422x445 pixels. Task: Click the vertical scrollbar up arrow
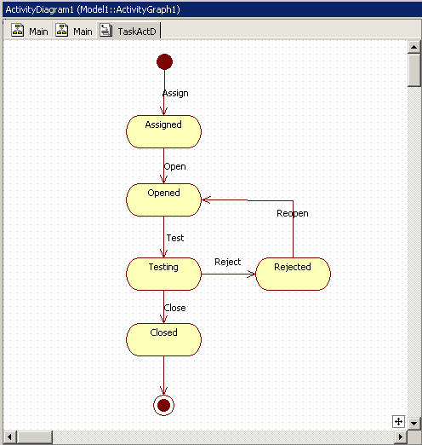tap(414, 47)
